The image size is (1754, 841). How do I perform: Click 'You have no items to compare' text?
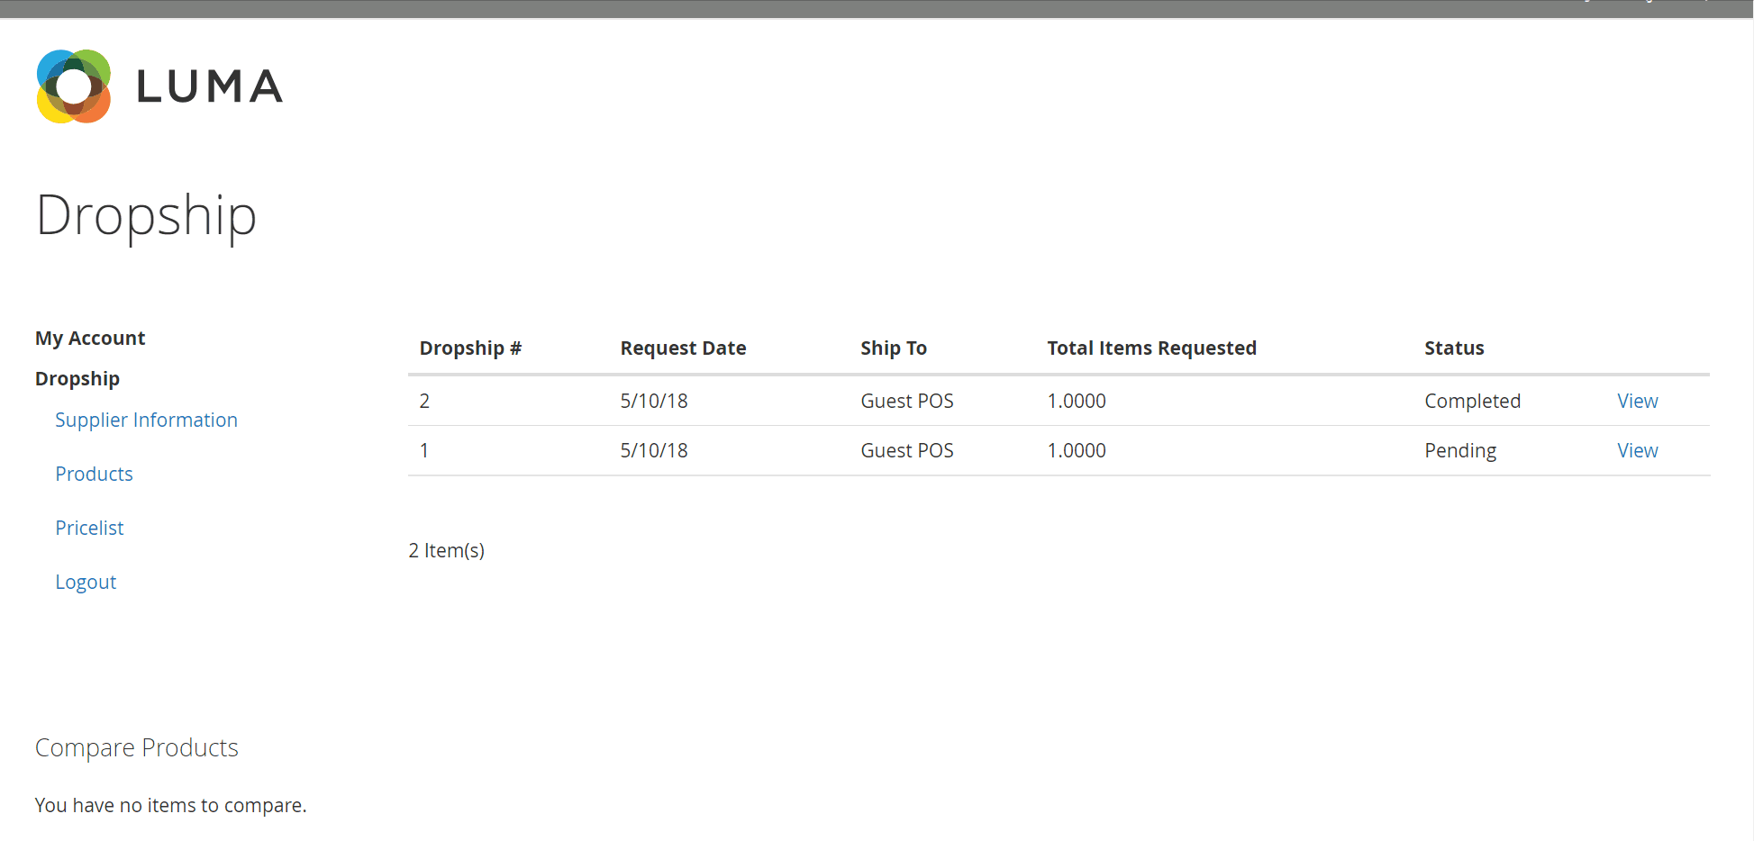170,805
